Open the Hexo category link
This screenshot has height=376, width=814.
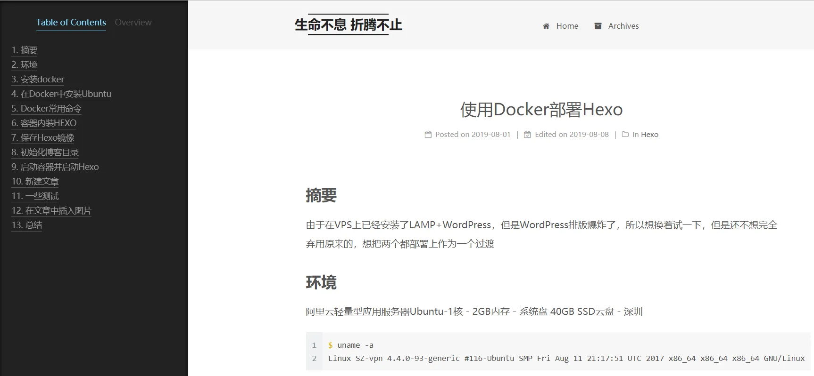click(649, 135)
